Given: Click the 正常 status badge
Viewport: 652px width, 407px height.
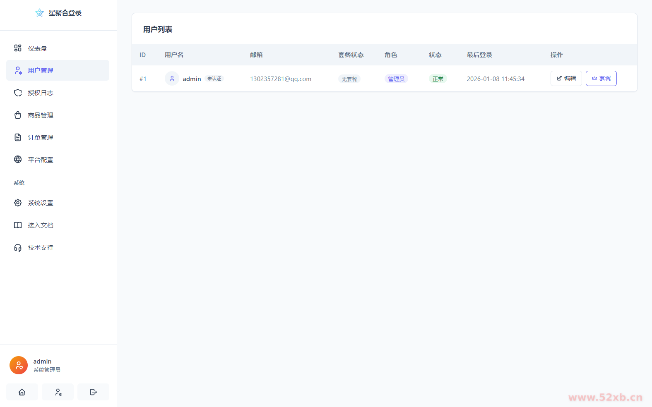Looking at the screenshot, I should tap(438, 79).
